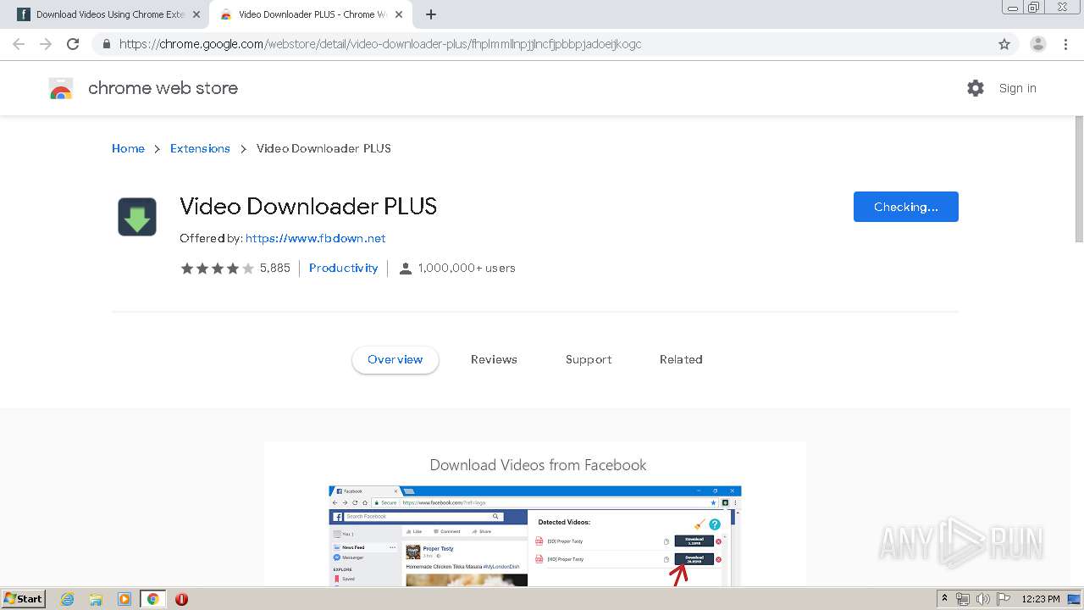The height and width of the screenshot is (610, 1084).
Task: Select the Video Downloader PLUS browser tab
Action: (310, 14)
